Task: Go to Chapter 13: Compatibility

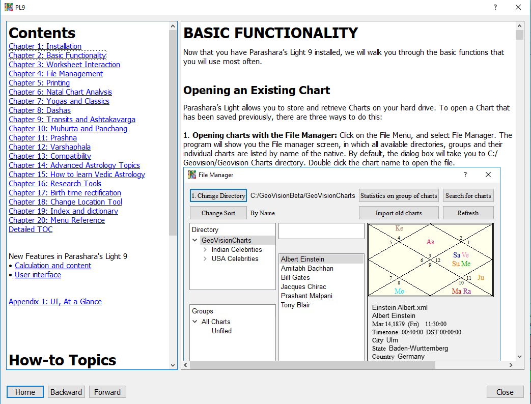Action: [x=50, y=156]
